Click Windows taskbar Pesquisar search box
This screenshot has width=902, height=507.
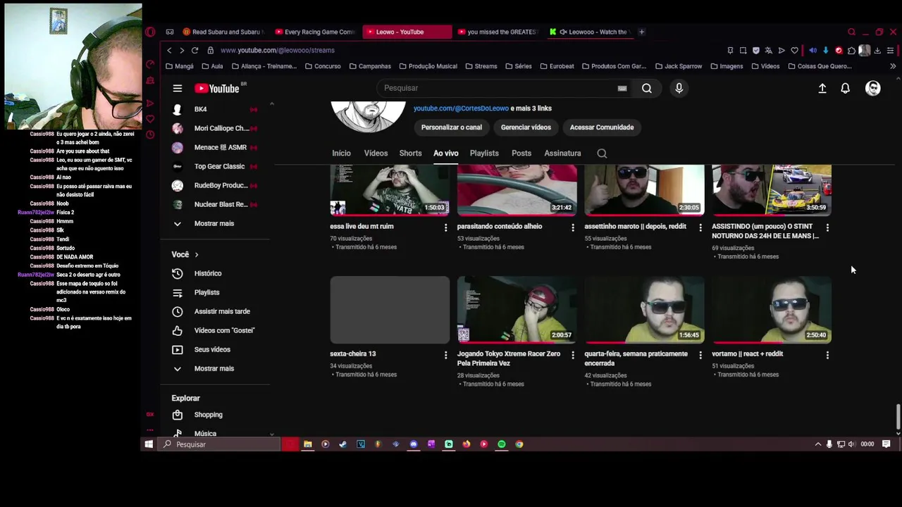tap(220, 444)
